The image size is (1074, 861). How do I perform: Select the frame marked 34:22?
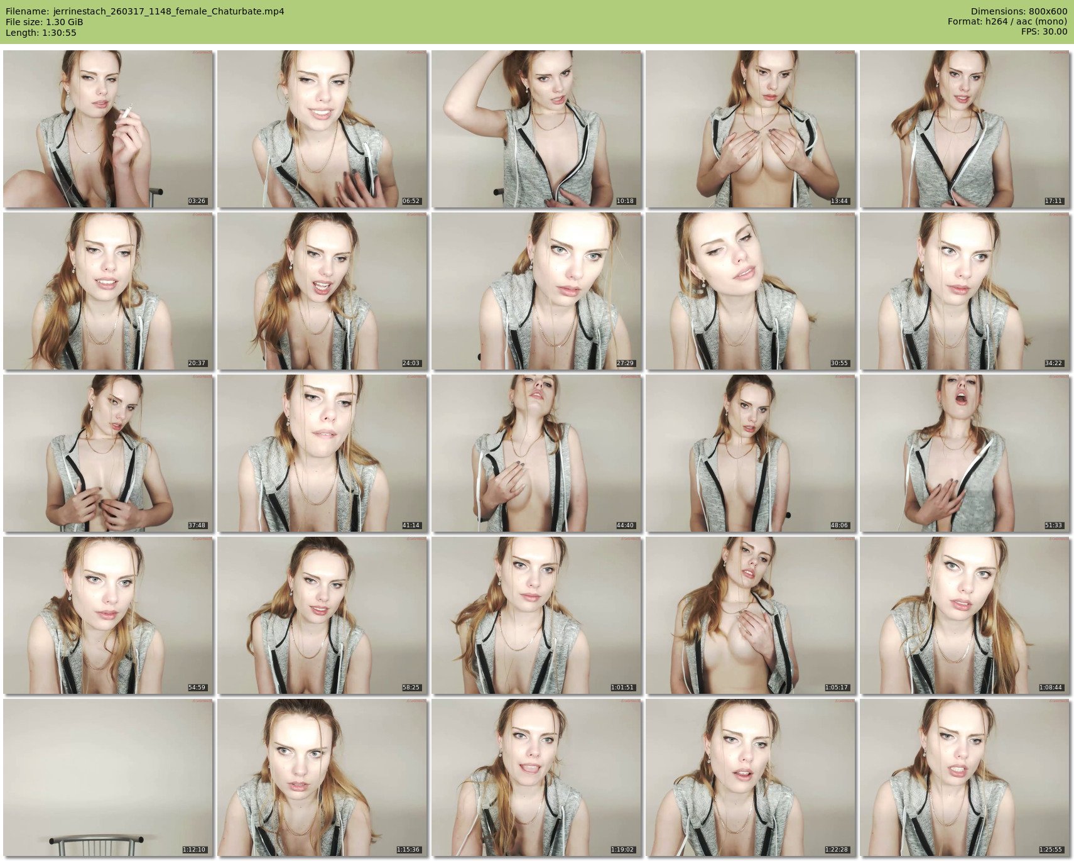965,291
